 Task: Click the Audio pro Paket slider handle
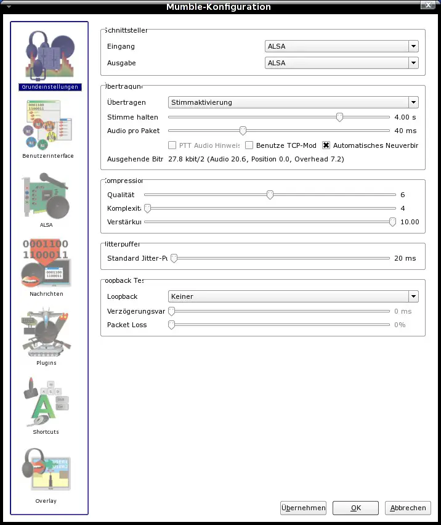pos(243,131)
